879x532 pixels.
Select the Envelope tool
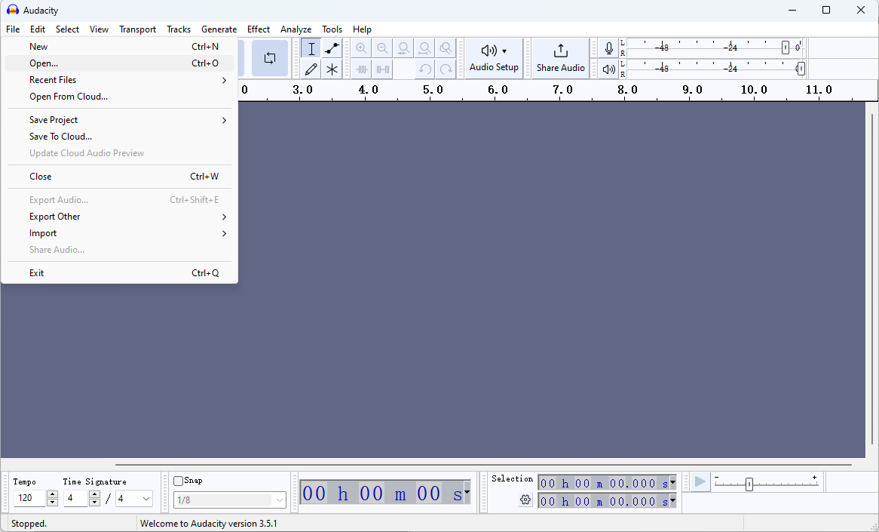tap(332, 48)
